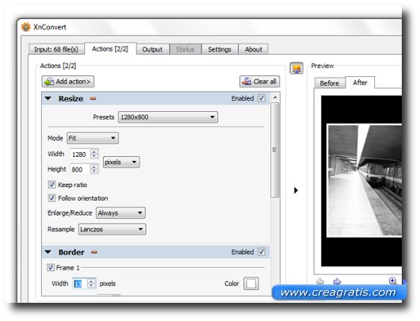Click the XnConvert app icon in title bar
Image resolution: width=420 pixels, height=321 pixels.
[25, 27]
